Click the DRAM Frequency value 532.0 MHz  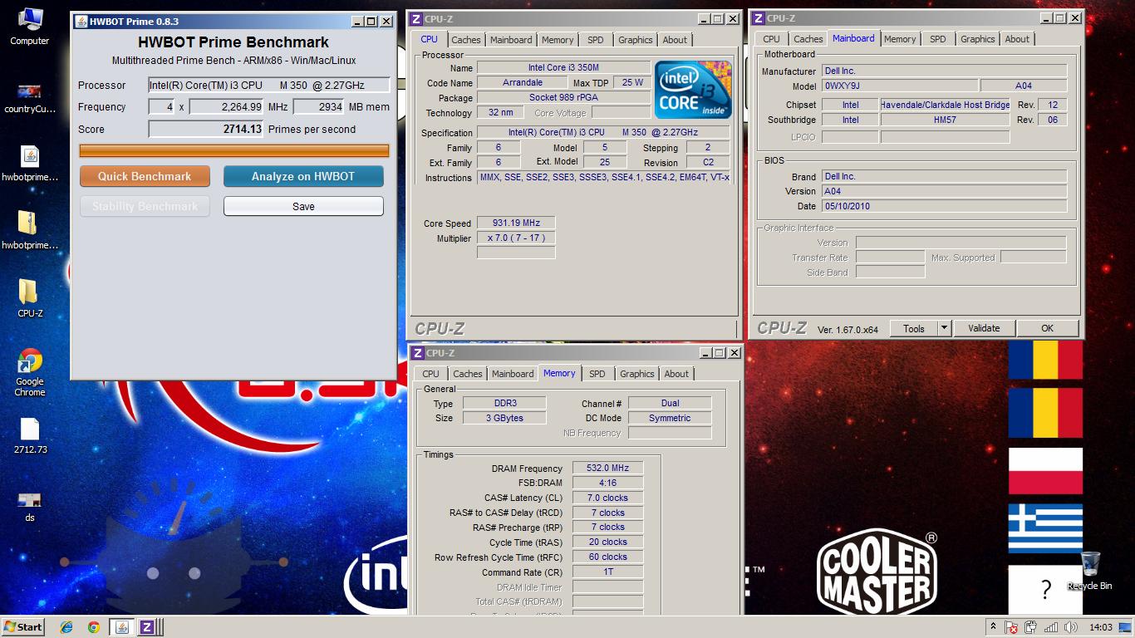point(608,468)
